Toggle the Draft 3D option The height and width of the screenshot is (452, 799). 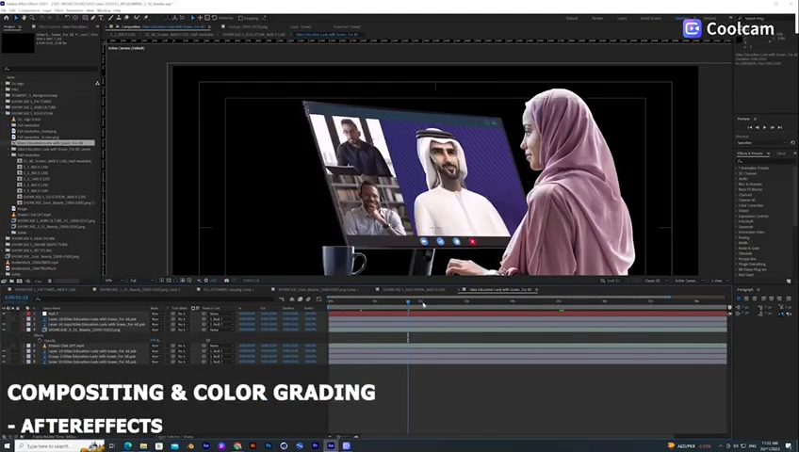pyautogui.click(x=610, y=281)
